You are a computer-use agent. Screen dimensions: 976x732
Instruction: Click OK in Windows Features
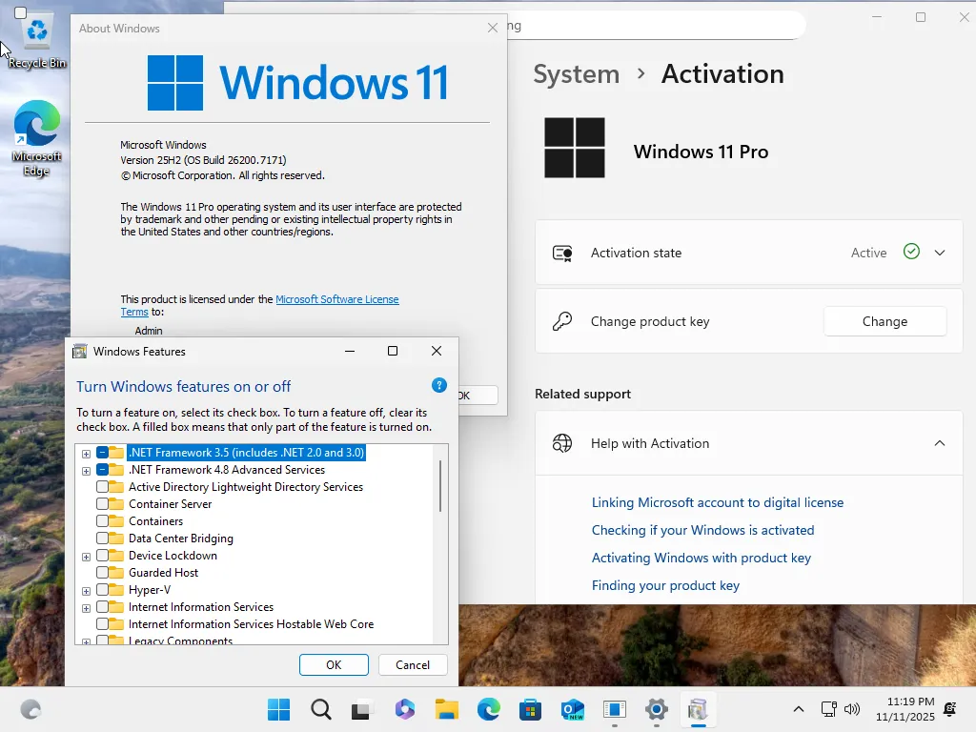click(x=334, y=664)
